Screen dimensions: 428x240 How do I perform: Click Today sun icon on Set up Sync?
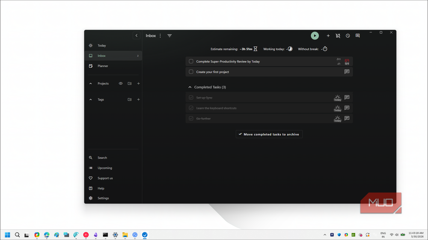coord(338,98)
